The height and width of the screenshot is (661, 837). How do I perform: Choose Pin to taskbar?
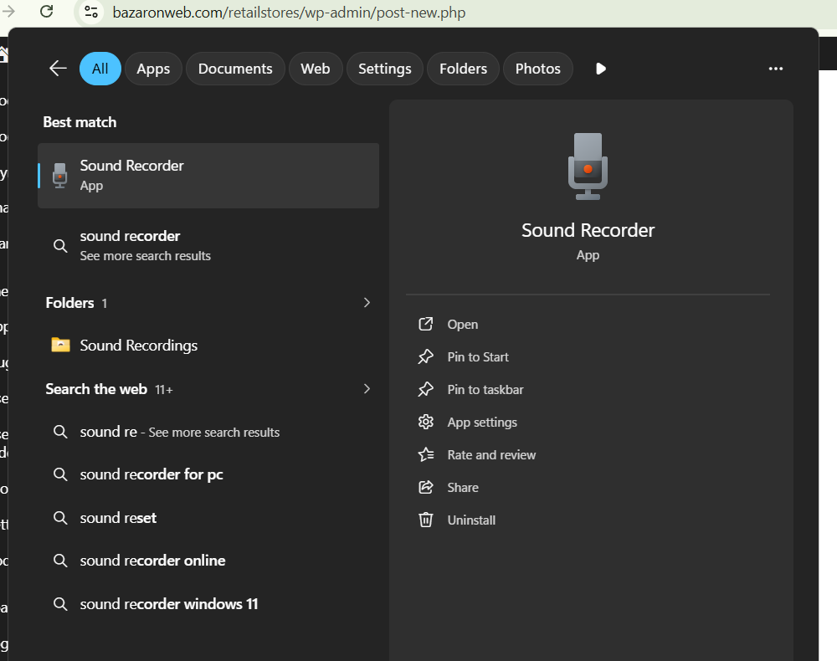pyautogui.click(x=485, y=389)
